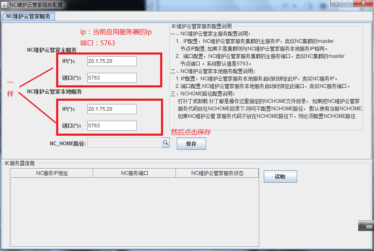This screenshot has height=251, width=374.
Task: Focus the main service IP field
Action: (112, 61)
